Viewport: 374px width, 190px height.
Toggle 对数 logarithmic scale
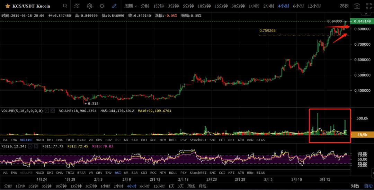click(x=355, y=186)
